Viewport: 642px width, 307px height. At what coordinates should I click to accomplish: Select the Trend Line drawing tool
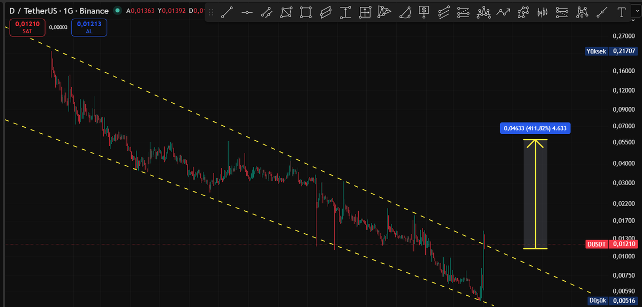227,13
